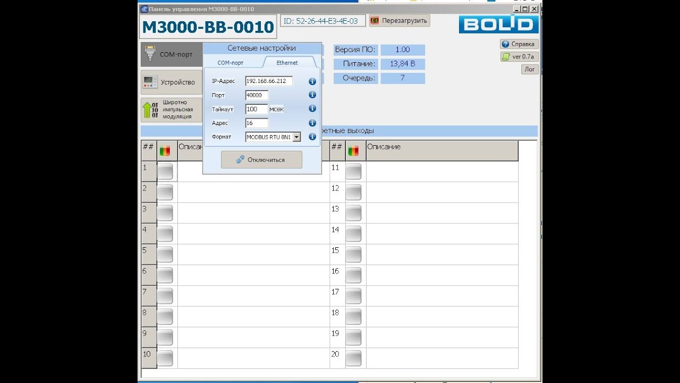Toggle discrete output 1

point(165,171)
